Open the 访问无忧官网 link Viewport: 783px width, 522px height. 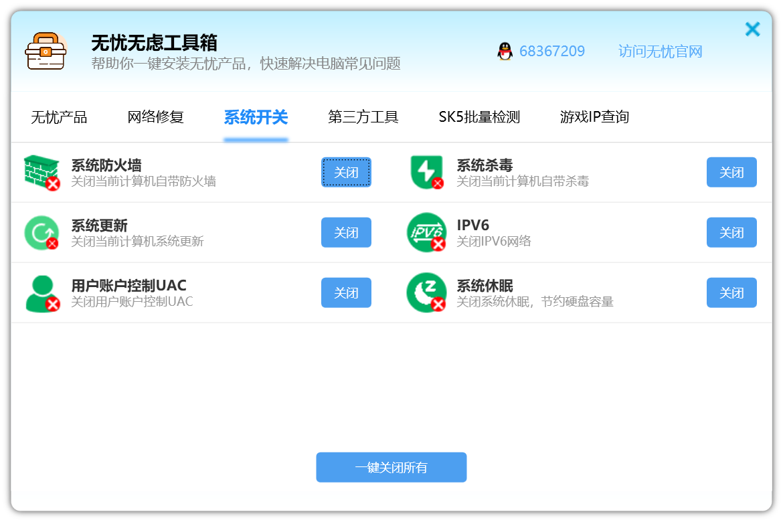pos(660,52)
